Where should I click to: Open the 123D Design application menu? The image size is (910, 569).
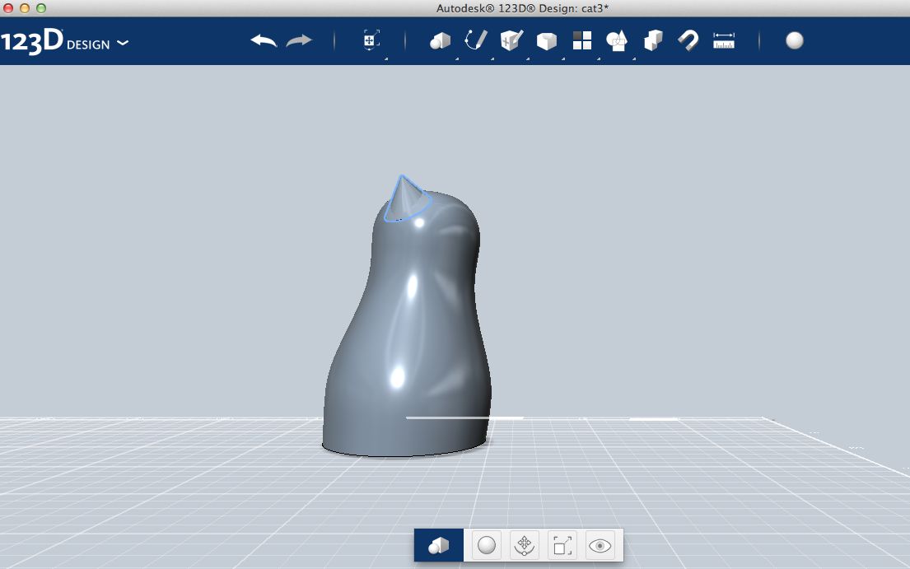64,42
